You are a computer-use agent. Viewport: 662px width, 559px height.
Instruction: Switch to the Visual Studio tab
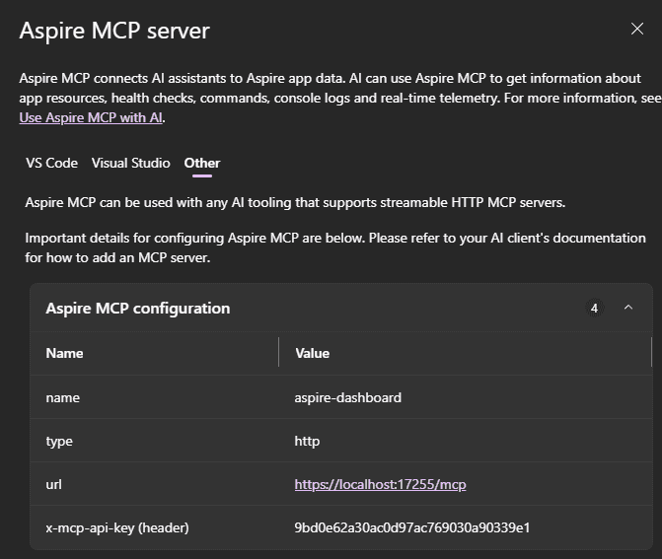130,164
